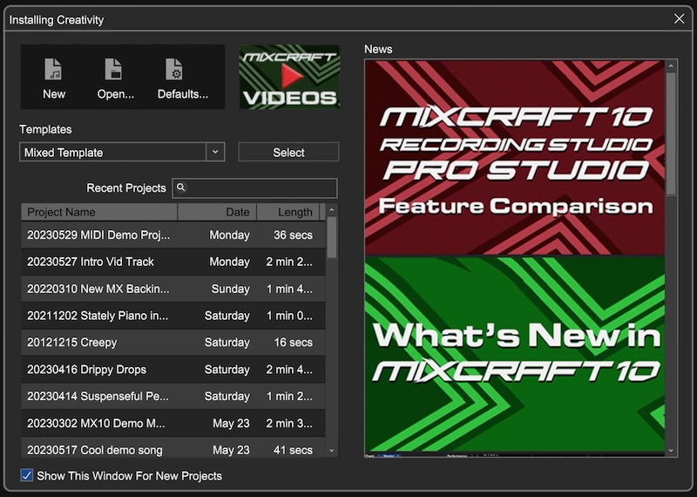Click the Select template button
This screenshot has height=497, width=697.
288,152
